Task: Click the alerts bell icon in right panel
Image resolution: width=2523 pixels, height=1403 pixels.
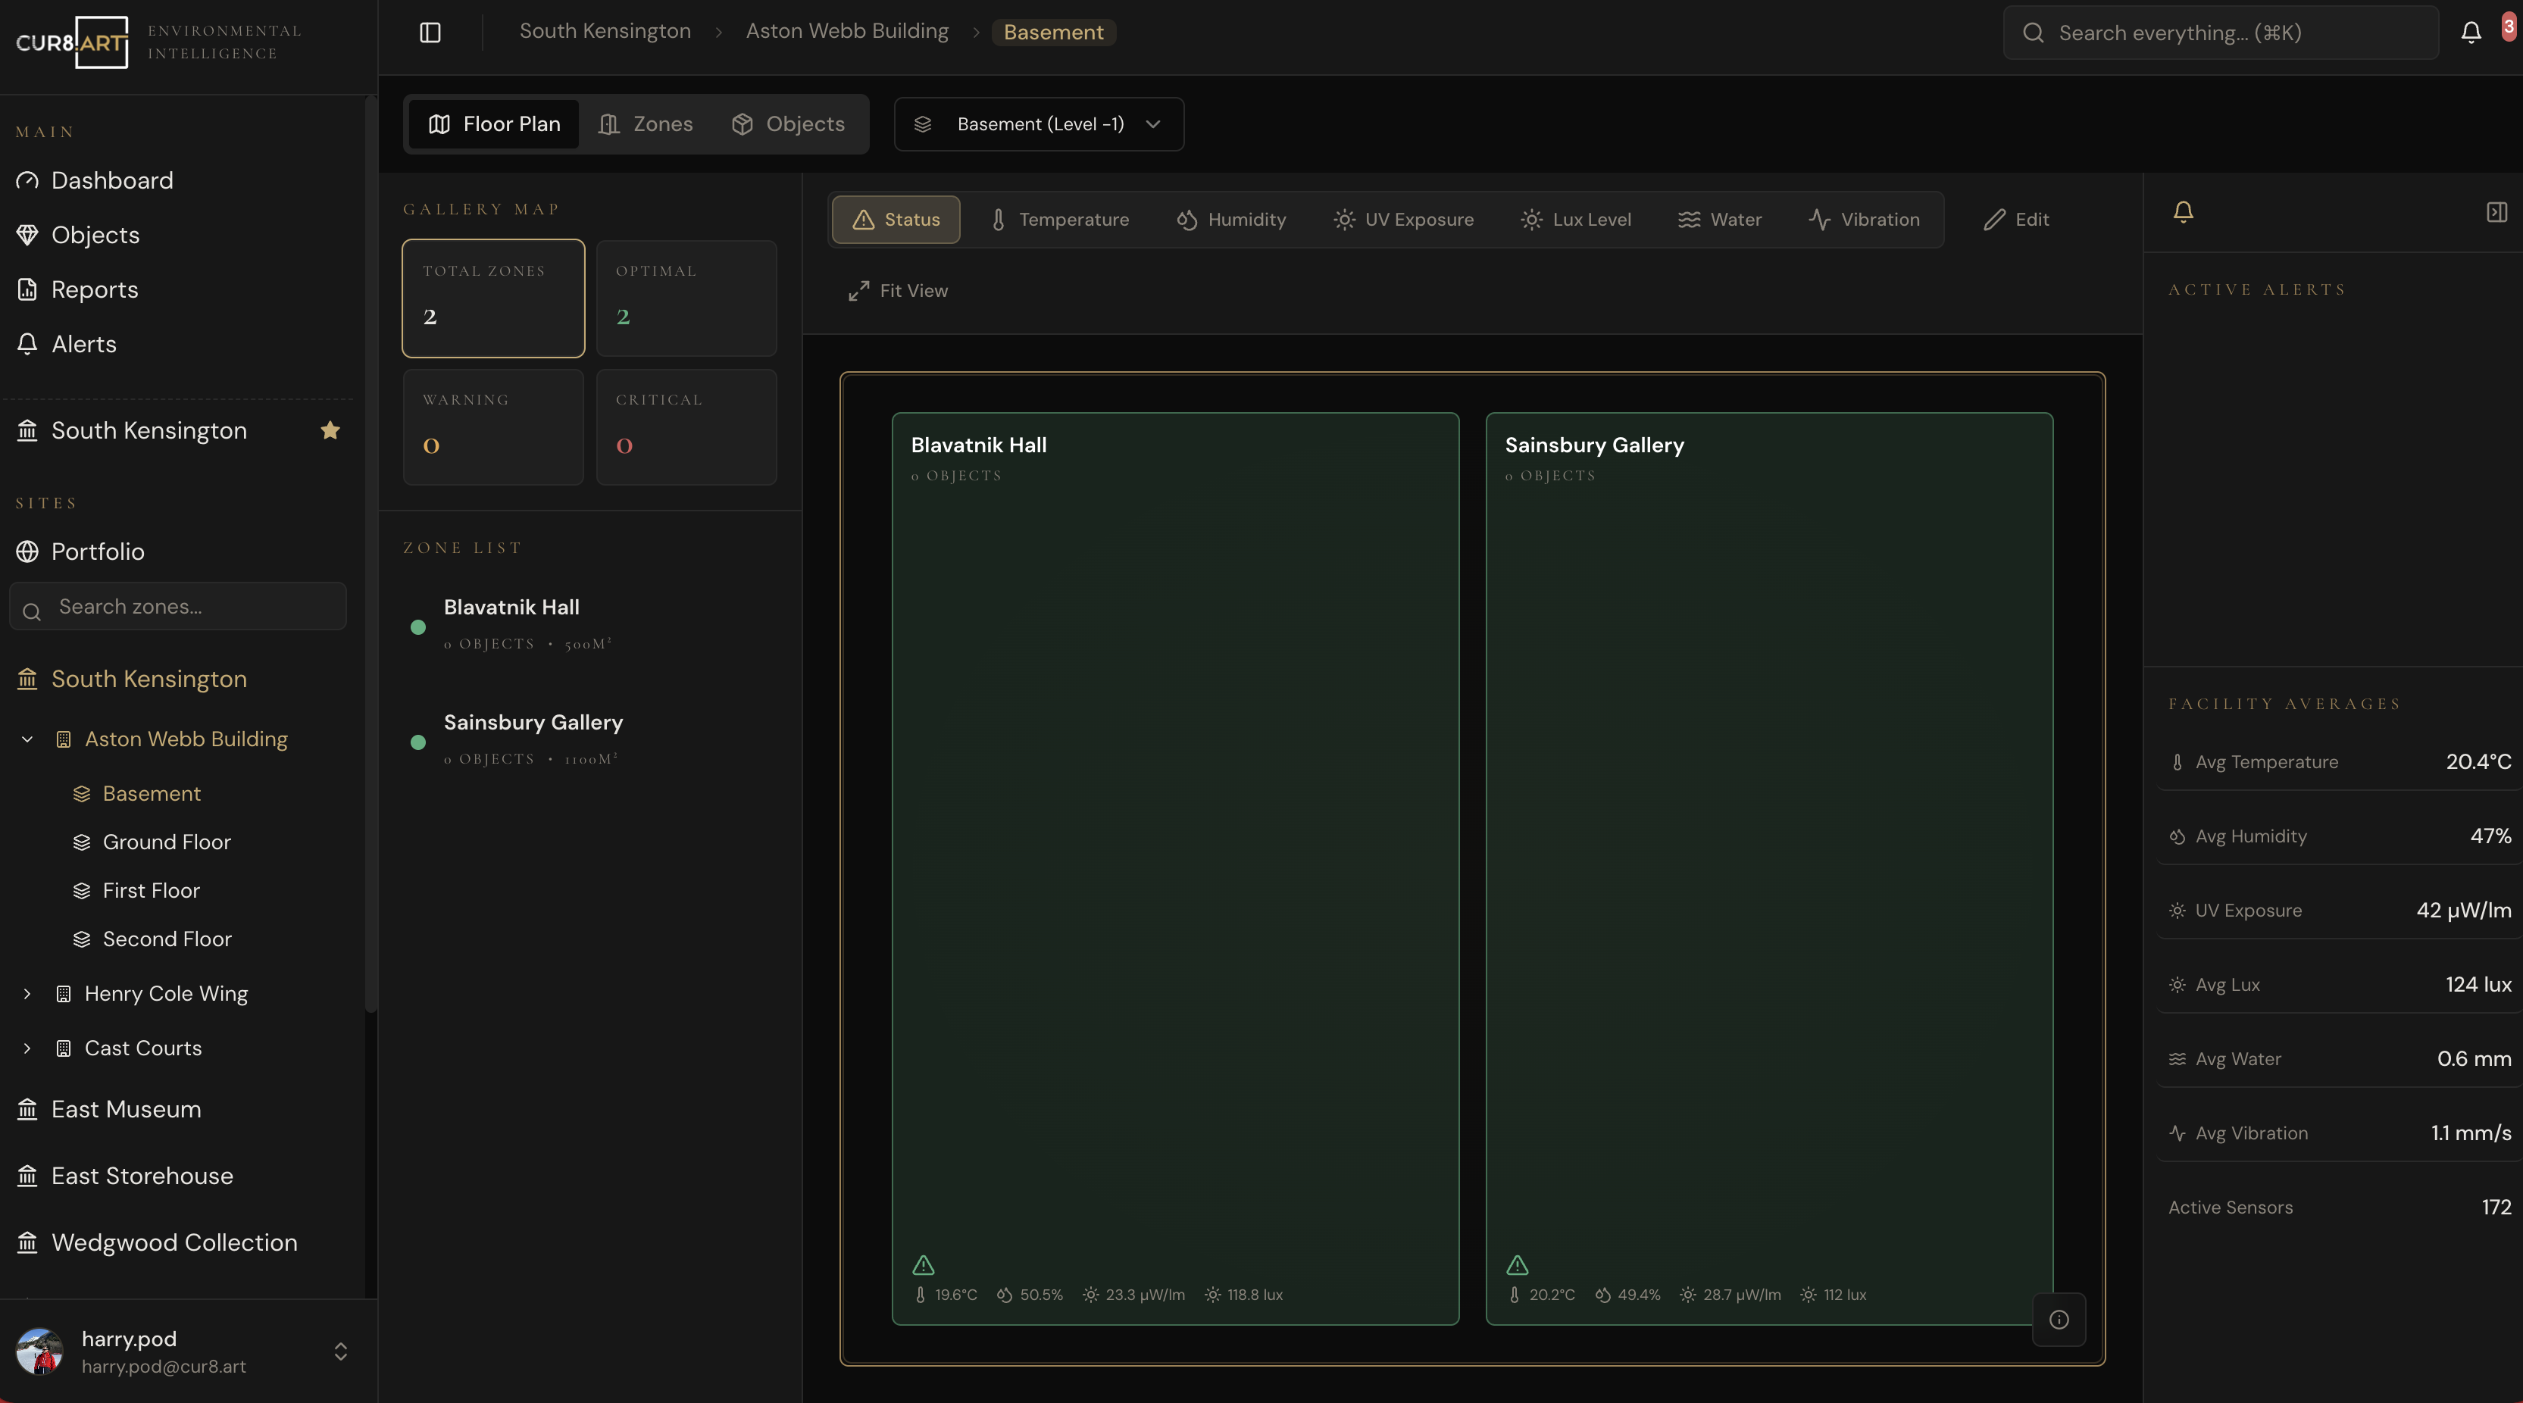Action: (x=2183, y=211)
